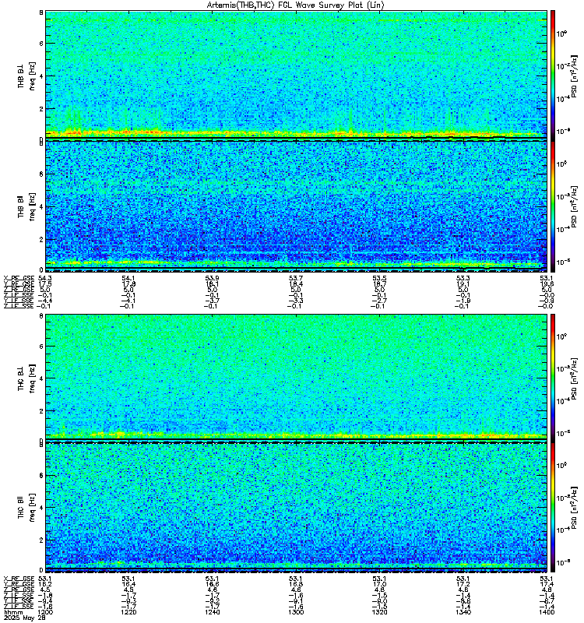
Task: Click the Y_RE_GSE value 16.2
Action: click(x=45, y=584)
